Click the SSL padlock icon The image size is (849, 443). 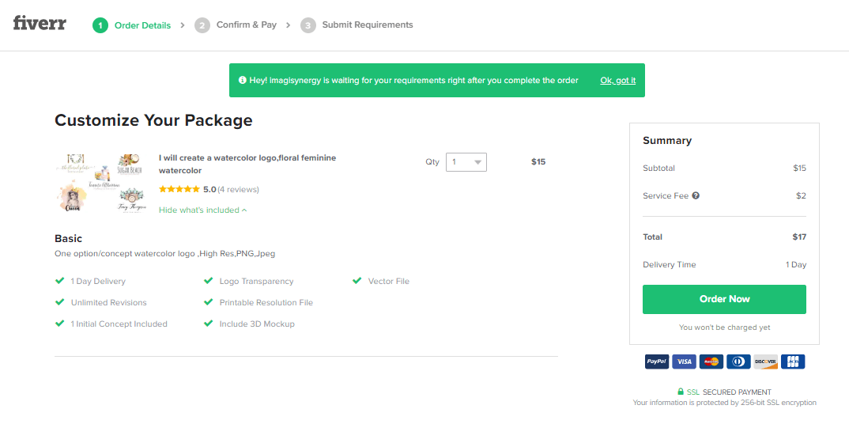681,392
